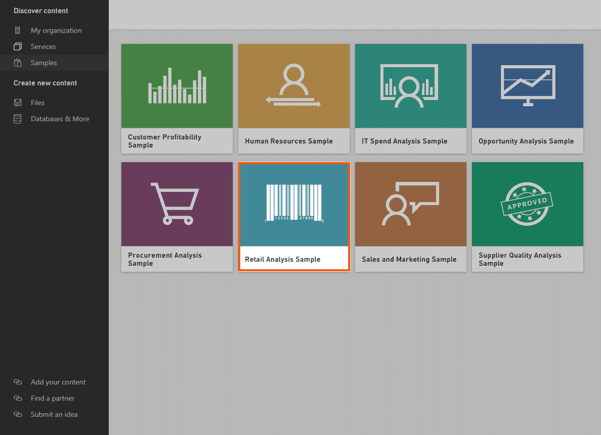
Task: Click the icon next to Find a partner
Action: point(18,398)
